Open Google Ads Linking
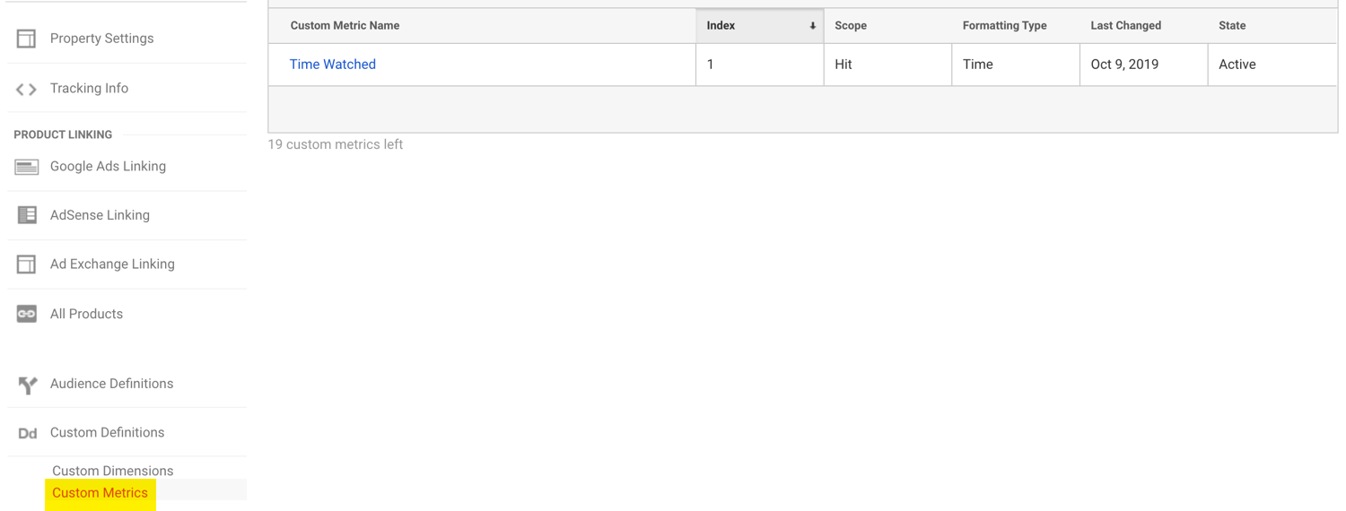This screenshot has height=511, width=1346. tap(108, 166)
